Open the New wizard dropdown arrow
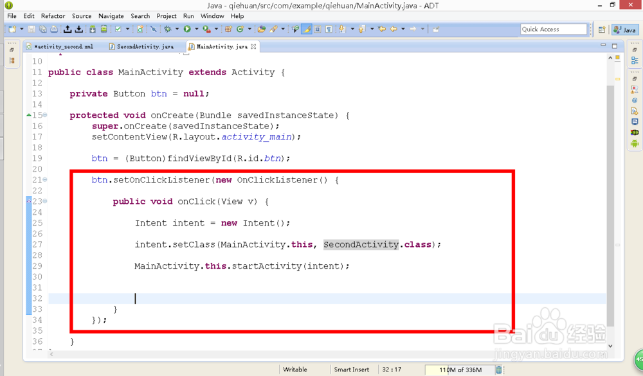This screenshot has height=376, width=643. pos(21,29)
